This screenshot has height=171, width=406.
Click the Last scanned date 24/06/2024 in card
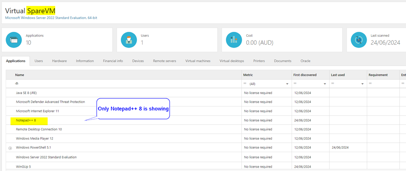point(385,43)
